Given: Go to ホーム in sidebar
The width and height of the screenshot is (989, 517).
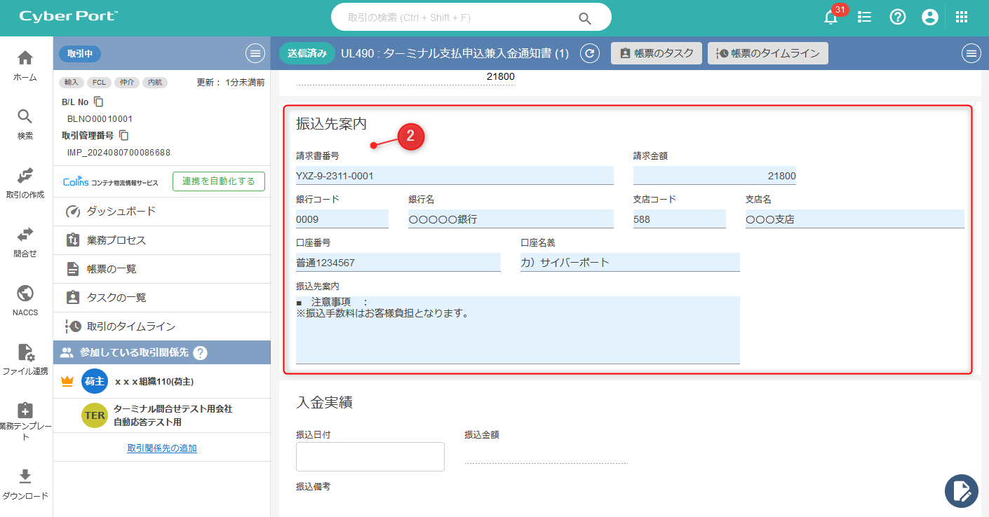Looking at the screenshot, I should (25, 65).
